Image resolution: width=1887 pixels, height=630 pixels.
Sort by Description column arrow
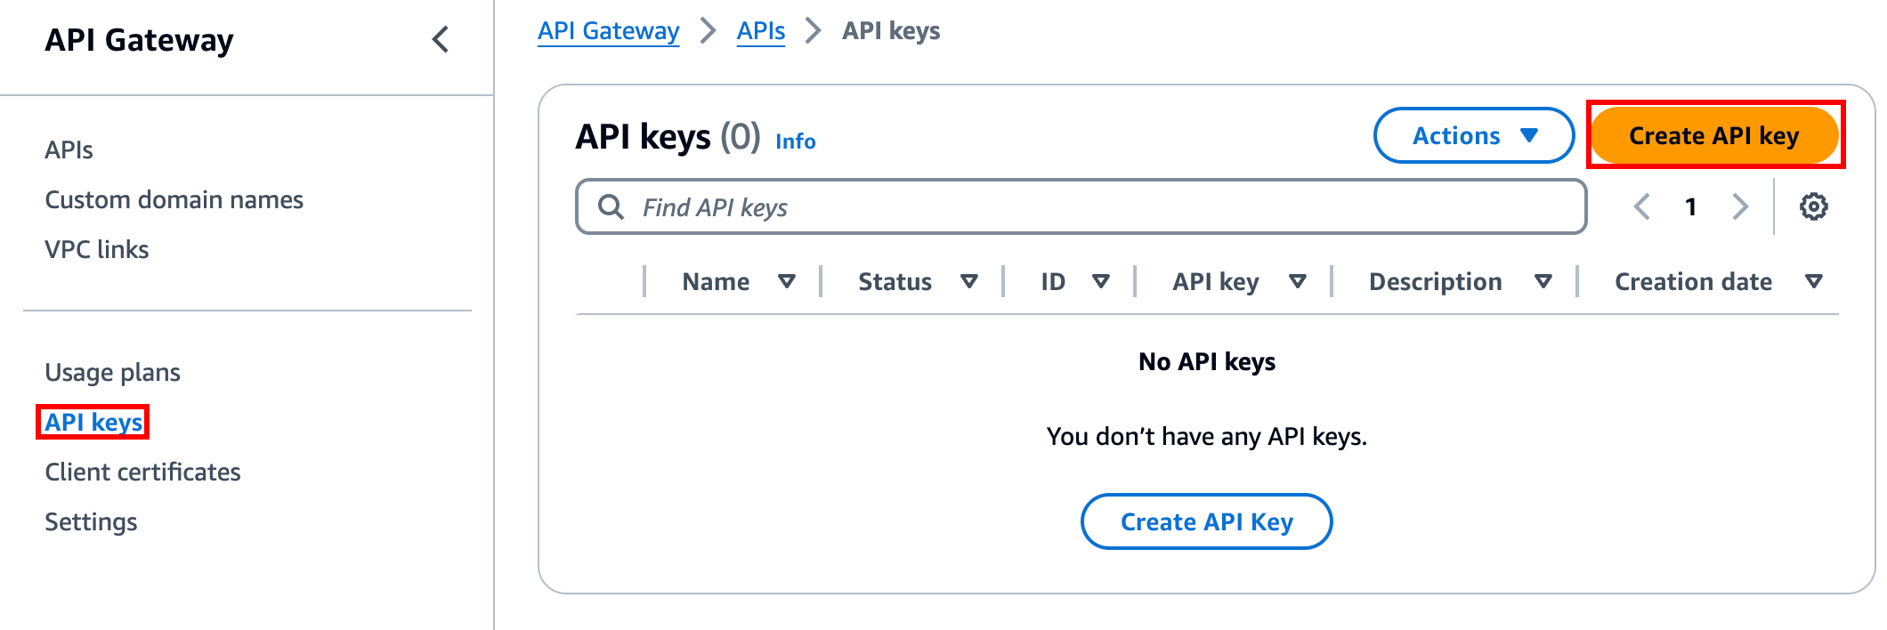1543,282
